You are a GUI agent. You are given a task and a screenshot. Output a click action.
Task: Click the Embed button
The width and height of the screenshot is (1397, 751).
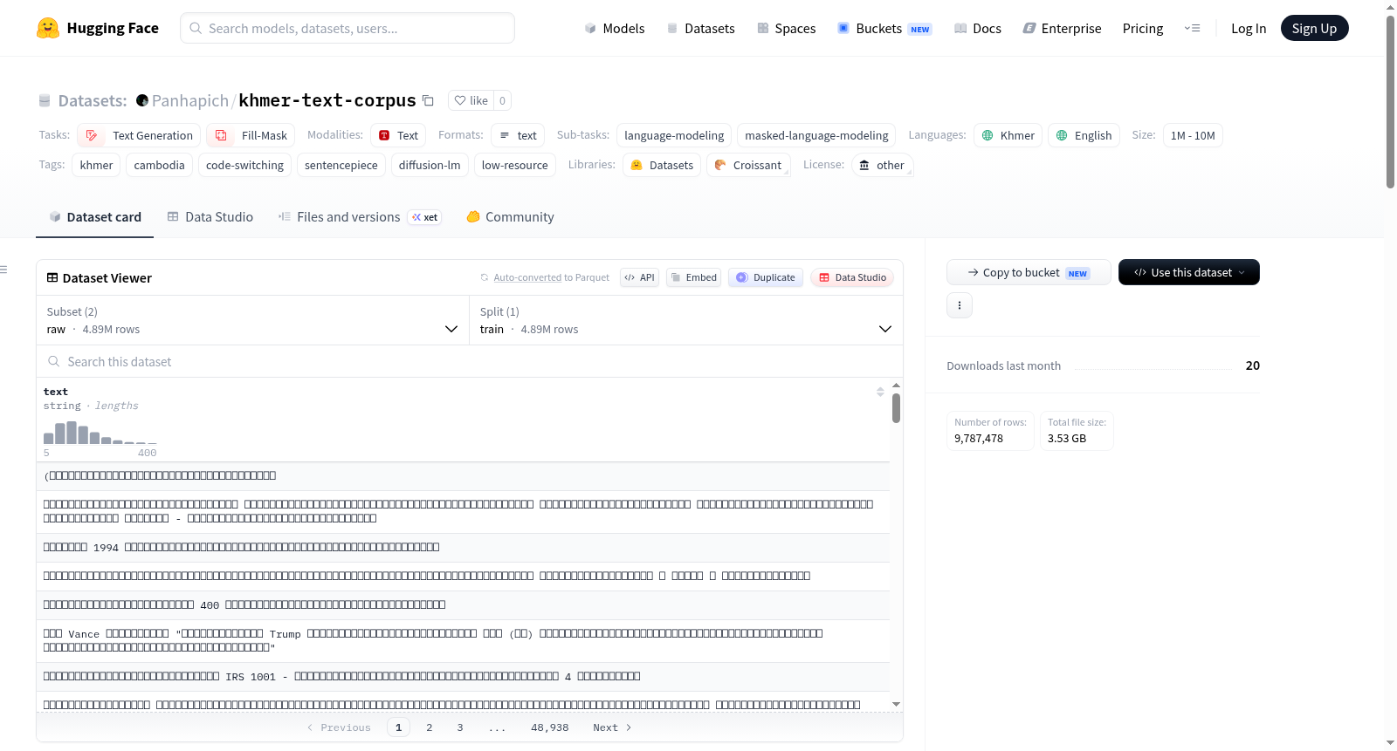(x=693, y=277)
